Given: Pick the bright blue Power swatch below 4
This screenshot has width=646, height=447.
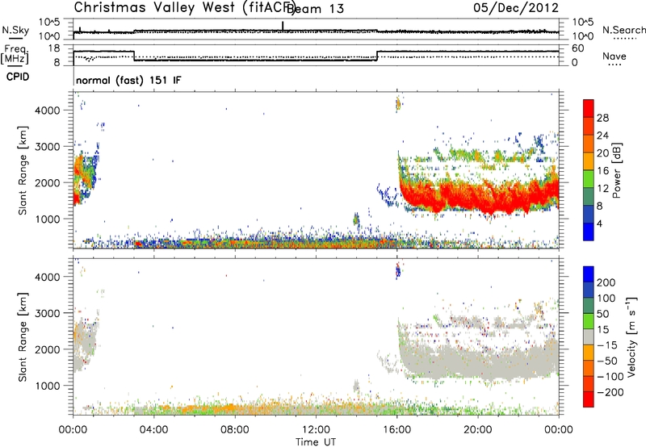Looking at the screenshot, I should coord(589,232).
